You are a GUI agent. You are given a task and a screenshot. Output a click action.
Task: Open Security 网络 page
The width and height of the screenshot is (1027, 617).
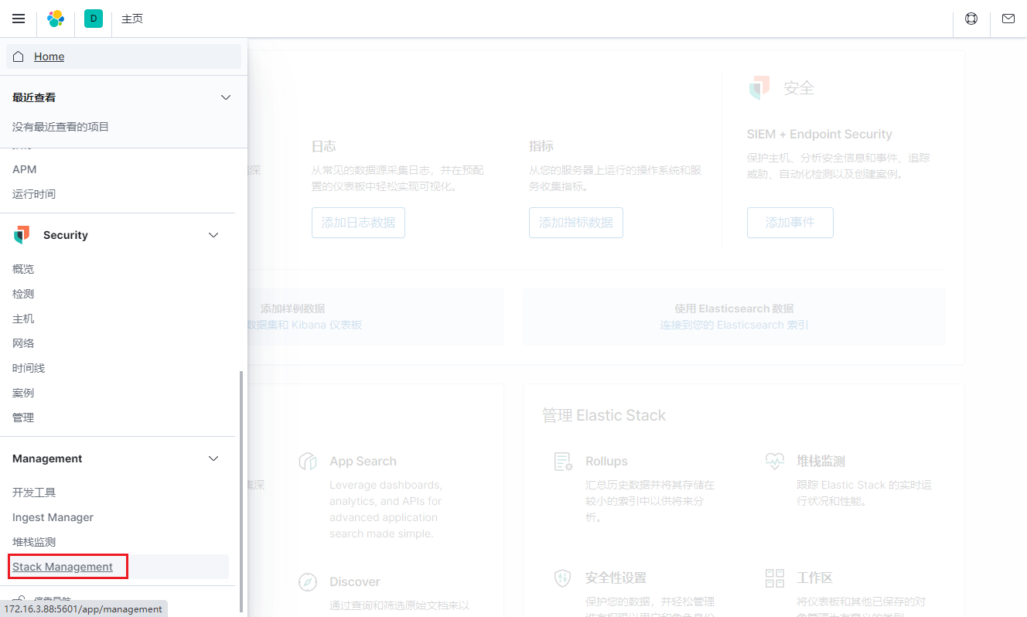point(23,343)
